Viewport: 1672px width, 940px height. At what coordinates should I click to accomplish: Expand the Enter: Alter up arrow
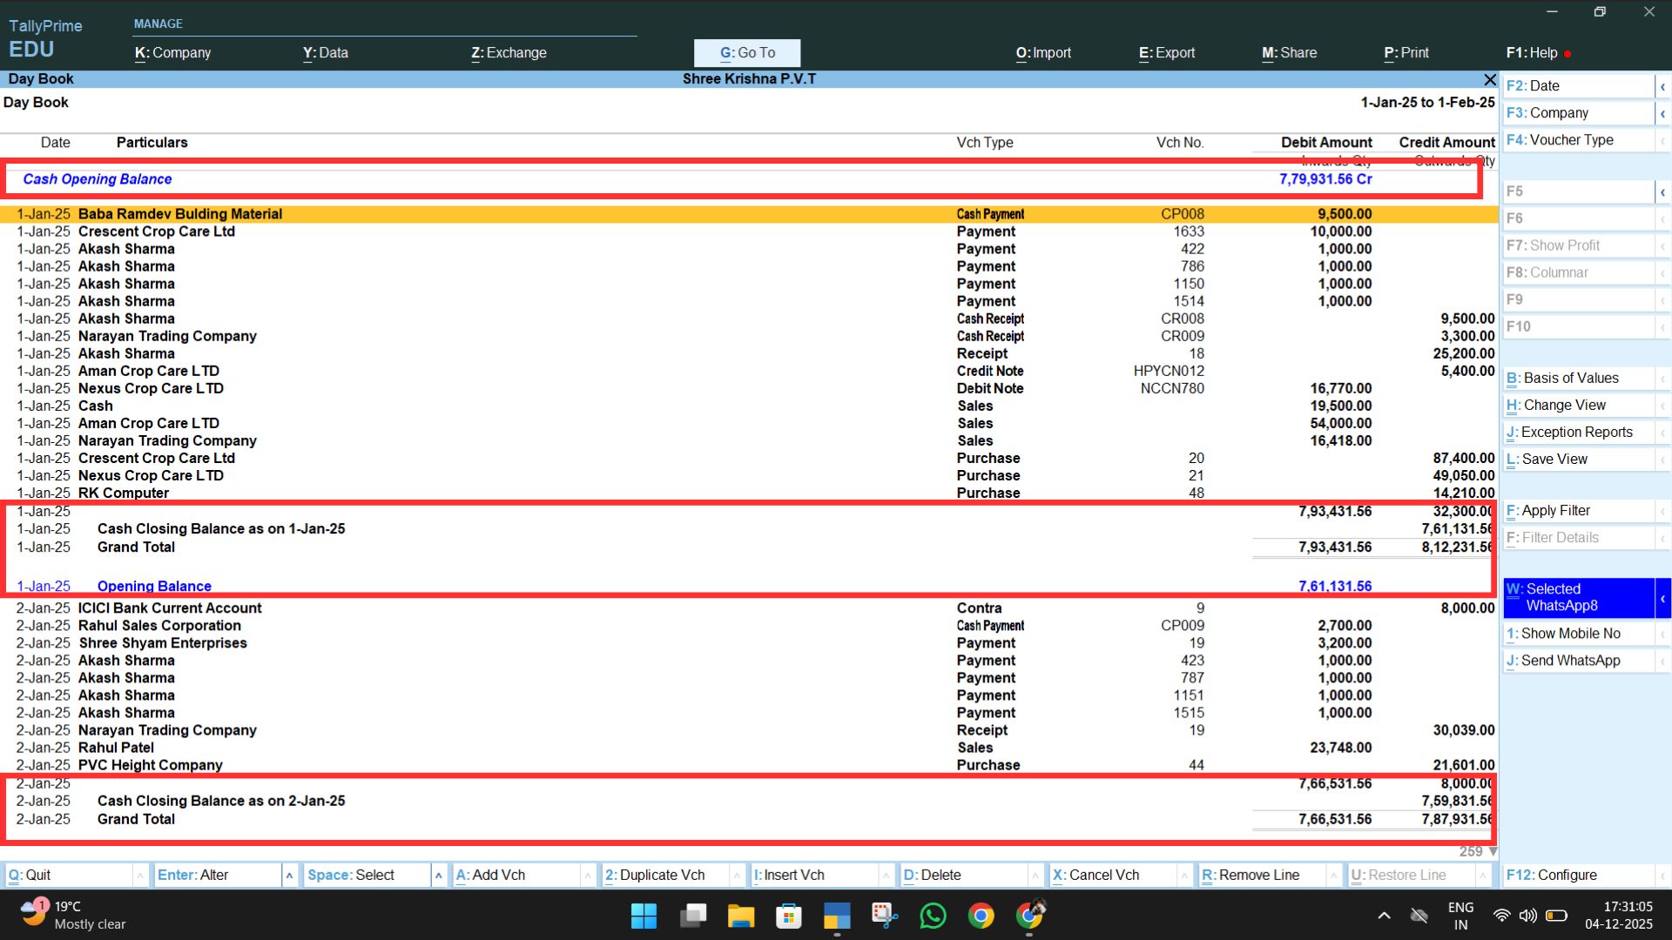(x=289, y=876)
